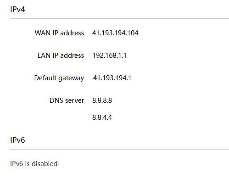Click the DNS server label
Screen dimensions: 229x178
pos(67,100)
